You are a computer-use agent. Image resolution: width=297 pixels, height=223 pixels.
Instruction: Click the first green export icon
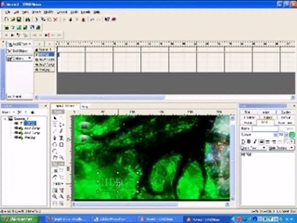6,28
